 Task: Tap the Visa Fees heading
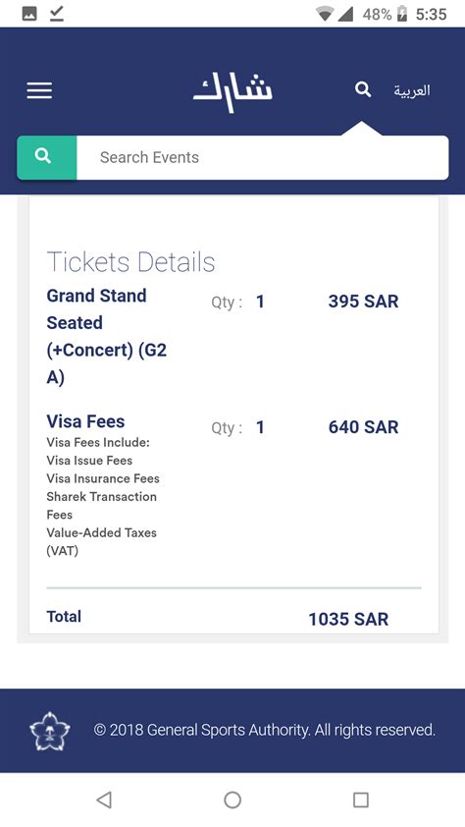coord(85,421)
